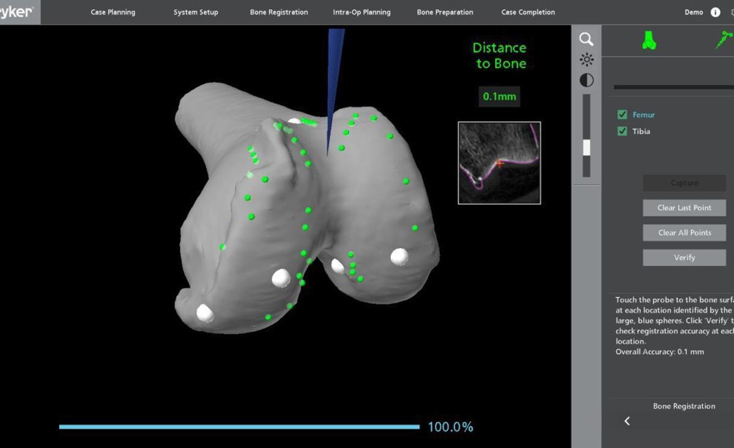This screenshot has height=448, width=734.
Task: Switch to System Setup tab
Action: 196,12
